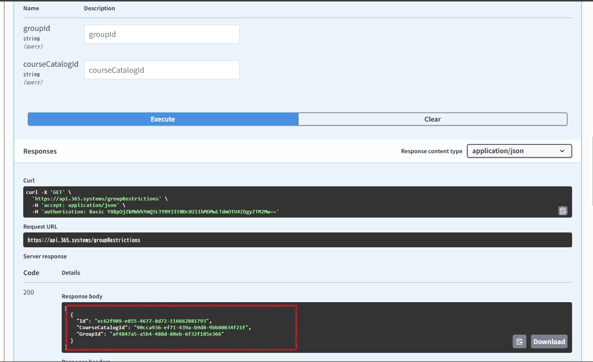
Task: Click the groupId parameter name label
Action: (x=37, y=28)
